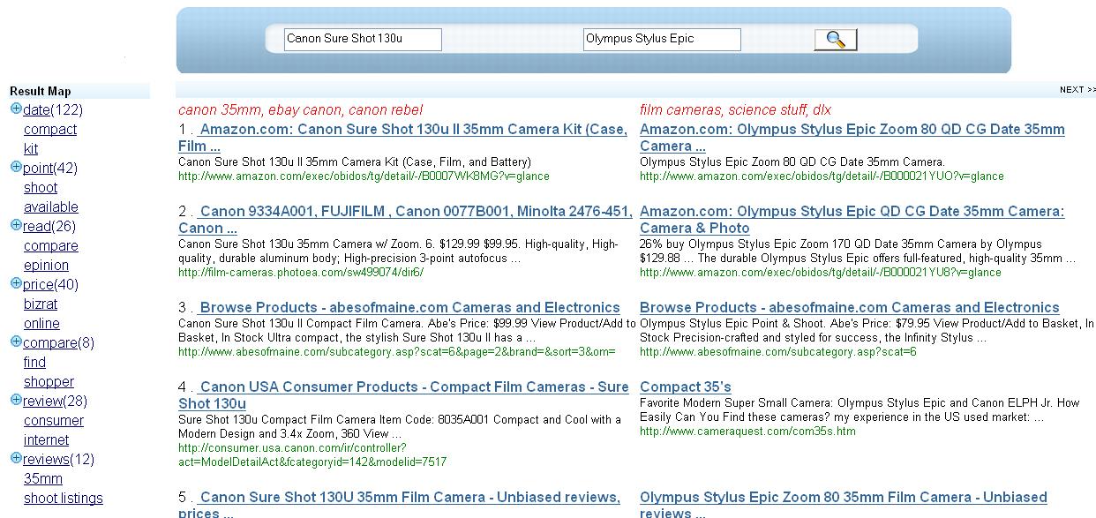Select the epinion subcategory in Result Map
This screenshot has width=1096, height=518.
pos(46,265)
